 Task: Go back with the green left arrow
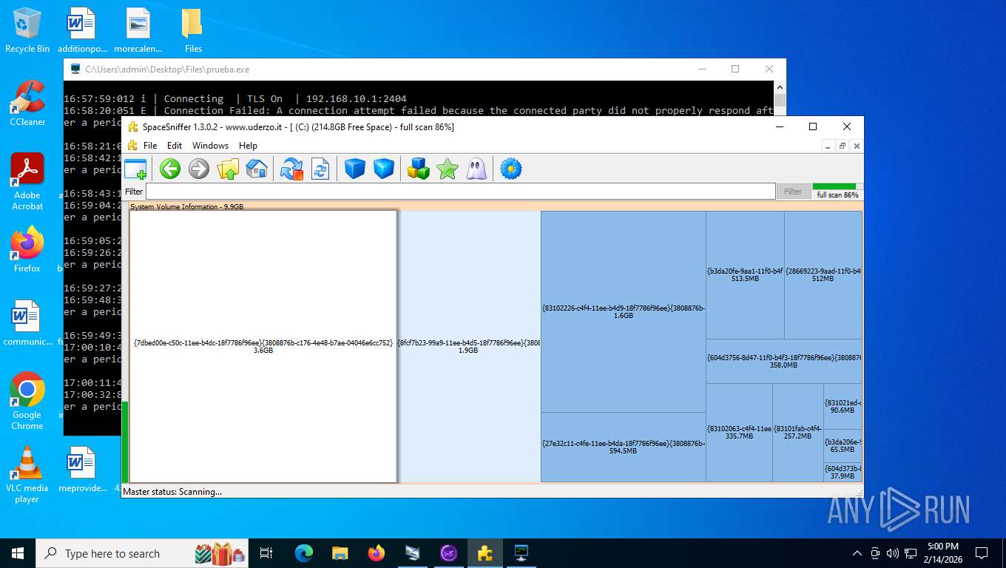(x=170, y=169)
